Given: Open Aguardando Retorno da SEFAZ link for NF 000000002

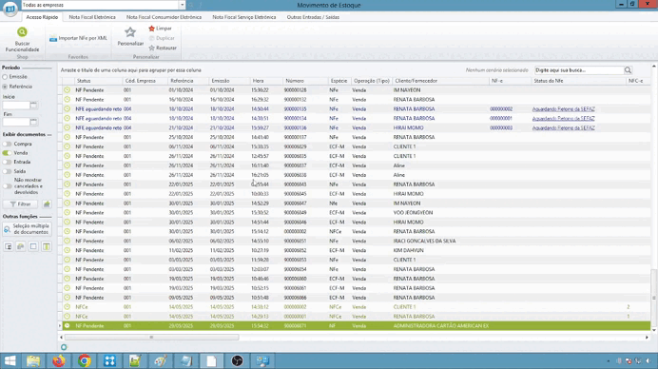Looking at the screenshot, I should tap(564, 109).
